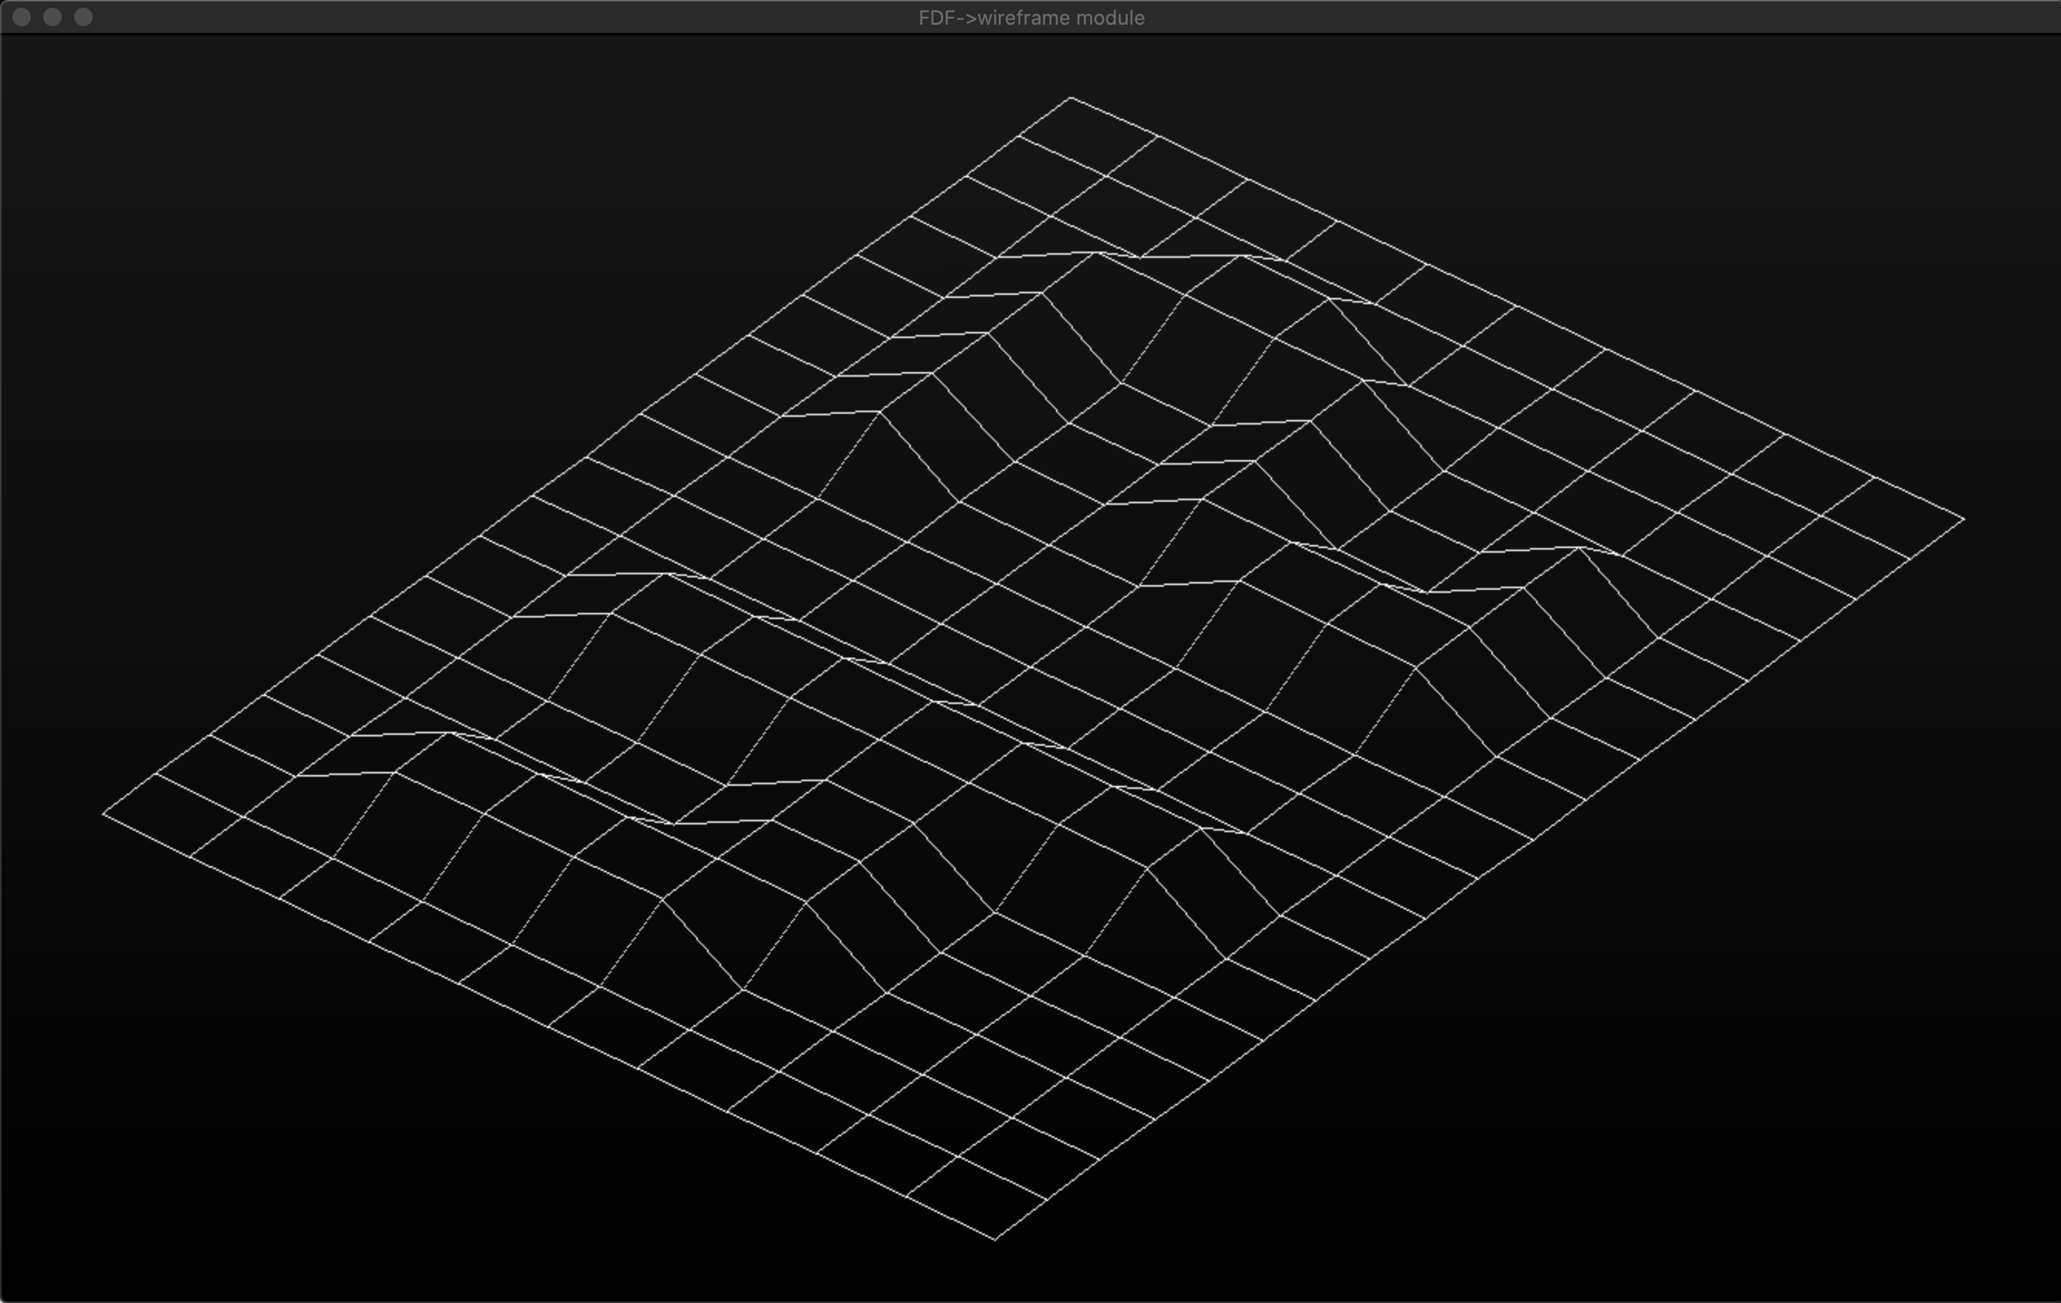Viewport: 2061px width, 1303px height.
Task: Click title bar space right of the title
Action: tap(1583, 18)
